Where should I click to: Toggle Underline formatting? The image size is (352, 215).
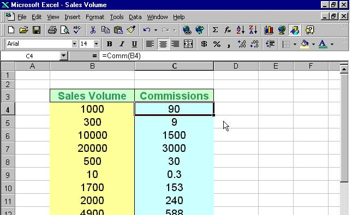134,44
